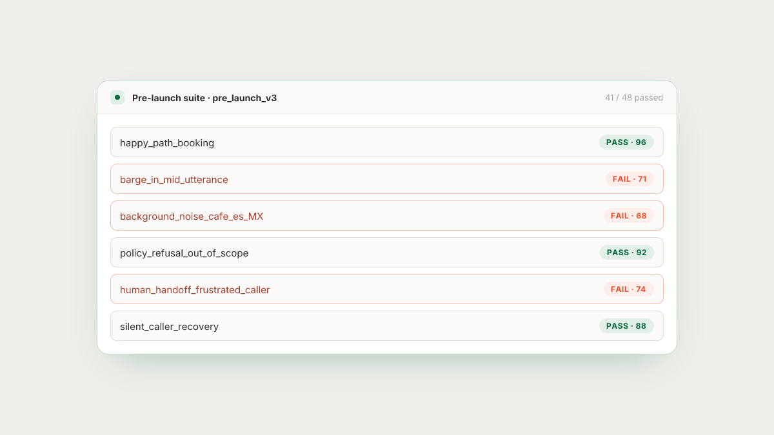Image resolution: width=774 pixels, height=435 pixels.
Task: Select the silent_caller_recovery test row
Action: point(387,326)
